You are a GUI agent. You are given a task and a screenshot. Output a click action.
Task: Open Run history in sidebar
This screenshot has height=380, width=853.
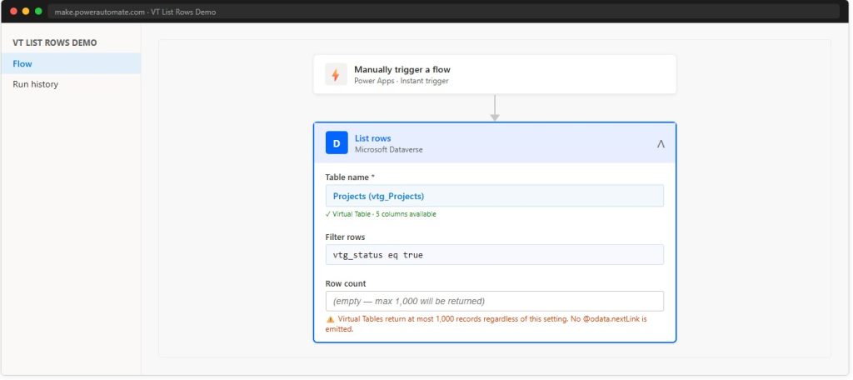point(71,84)
